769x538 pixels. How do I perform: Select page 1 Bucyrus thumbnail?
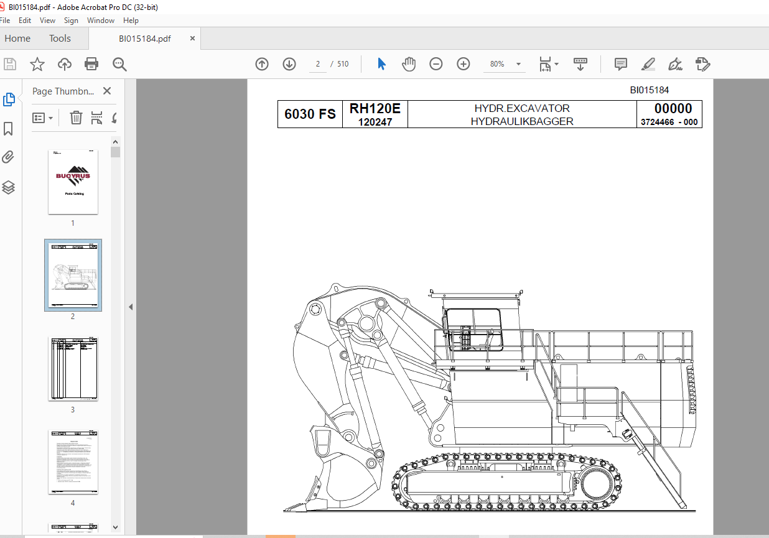73,182
